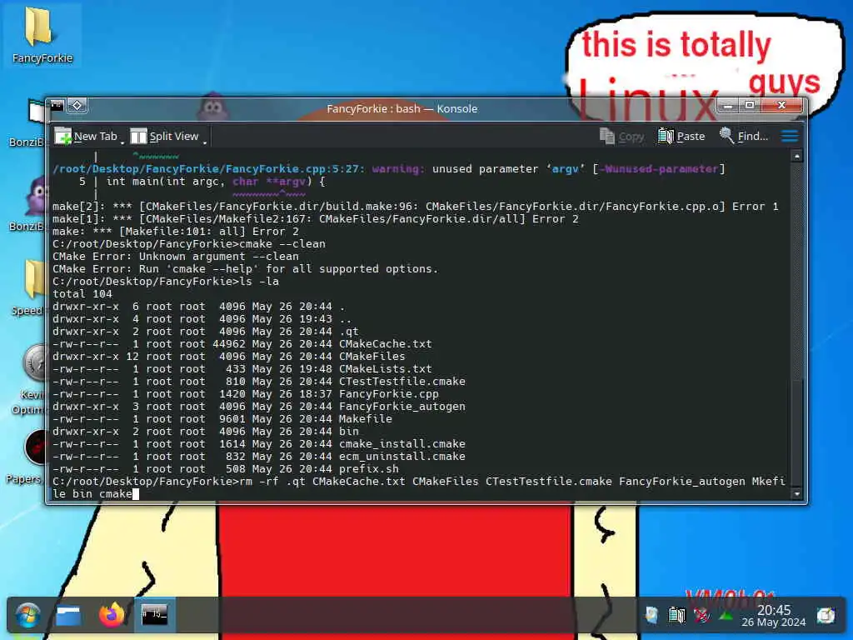Toggle the keep-above pin icon in the title bar
The image size is (853, 640).
pyautogui.click(x=77, y=105)
